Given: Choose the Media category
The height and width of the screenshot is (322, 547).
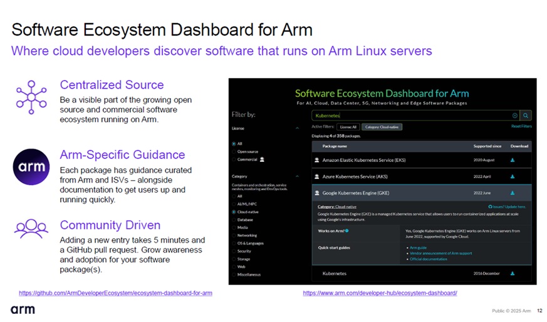Looking at the screenshot, I should point(234,228).
